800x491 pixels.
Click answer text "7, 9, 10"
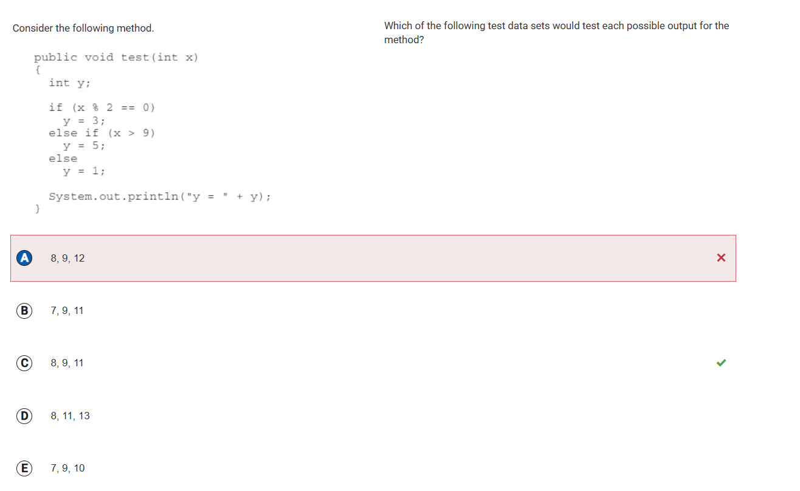click(x=68, y=468)
